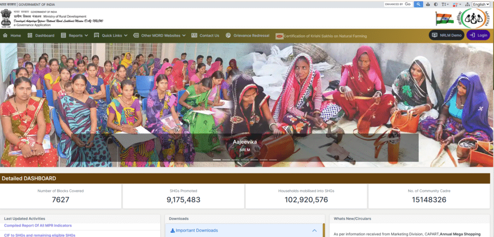Click the Annual Mega Shopping circular text
This screenshot has width=494, height=237.
click(x=460, y=234)
